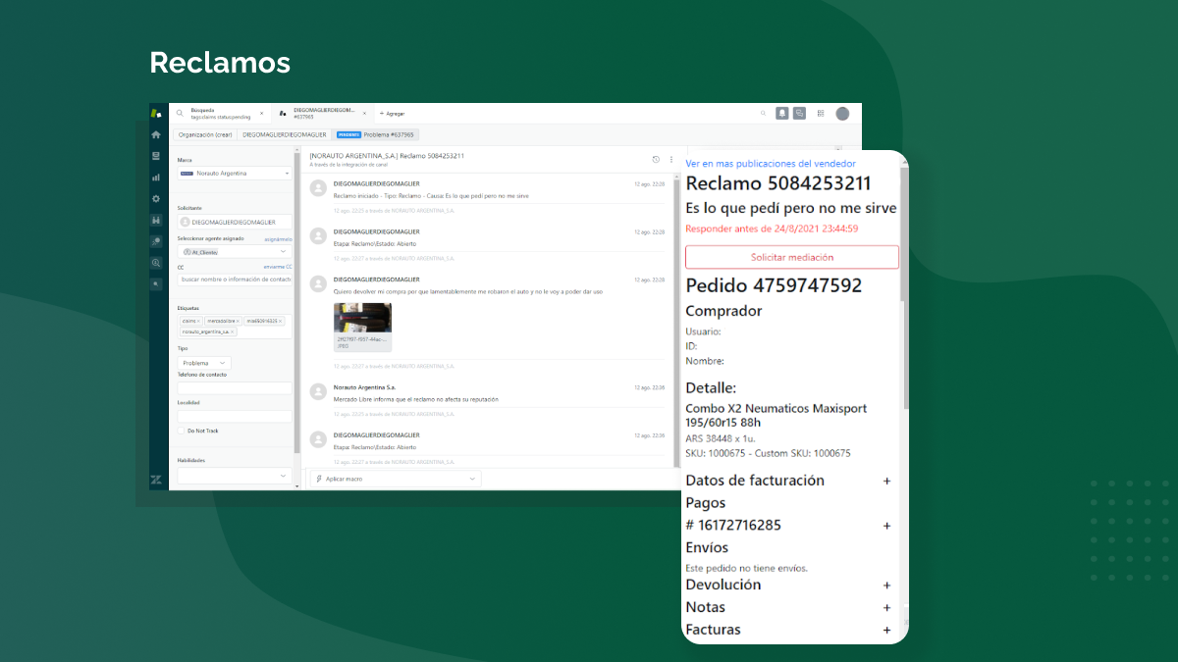Click the Solicitante field
The height and width of the screenshot is (662, 1178).
(235, 223)
